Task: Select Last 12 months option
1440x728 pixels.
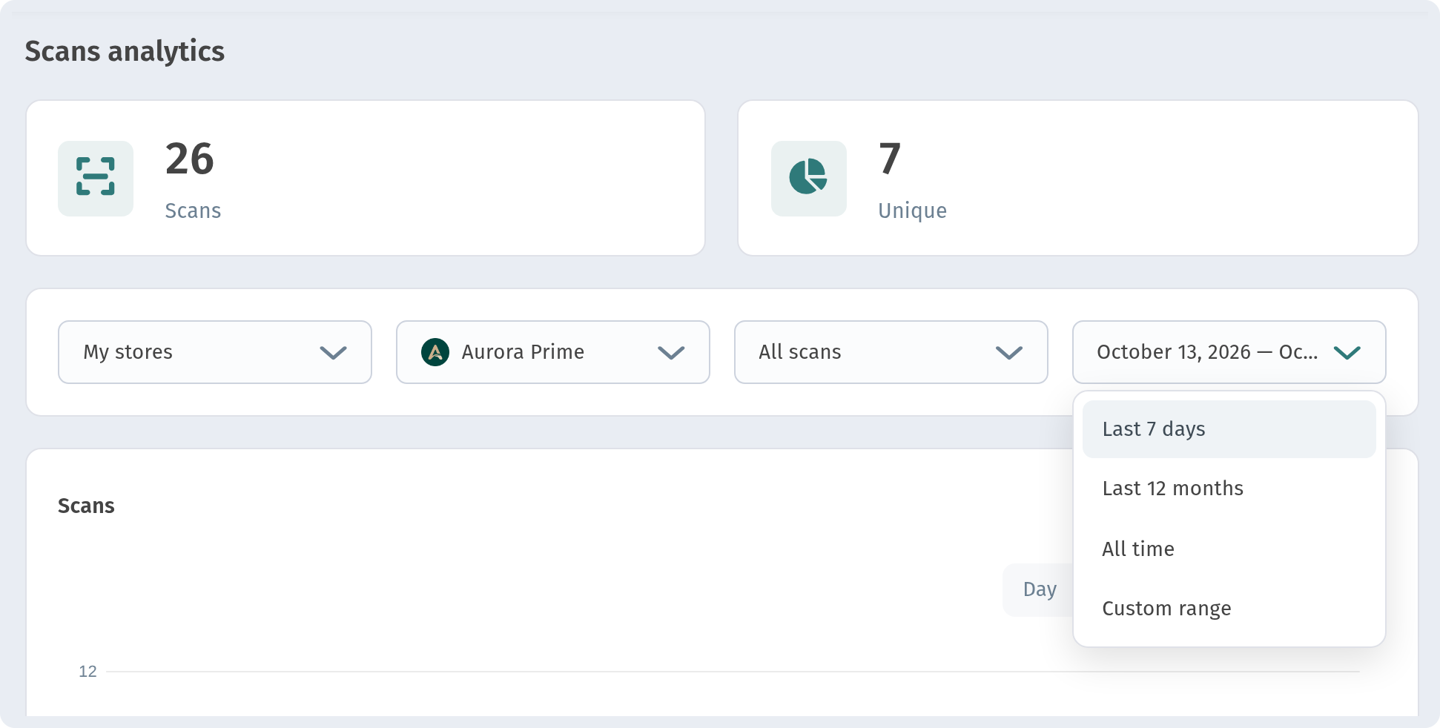Action: pyautogui.click(x=1229, y=489)
